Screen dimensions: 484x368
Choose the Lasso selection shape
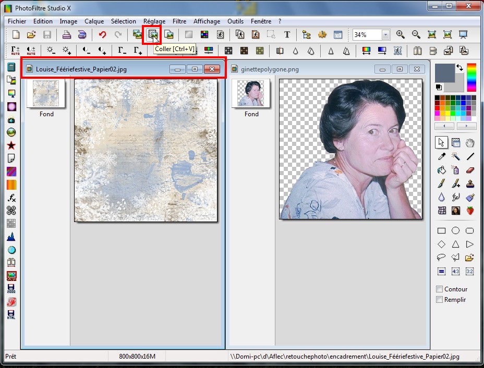[x=441, y=257]
